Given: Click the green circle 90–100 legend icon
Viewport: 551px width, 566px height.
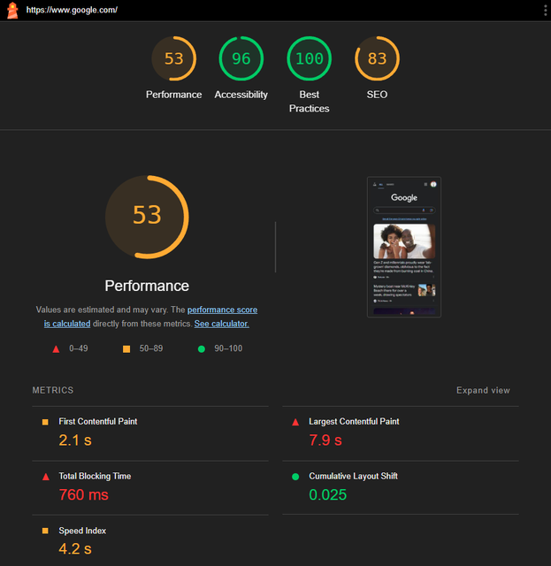Looking at the screenshot, I should (202, 349).
